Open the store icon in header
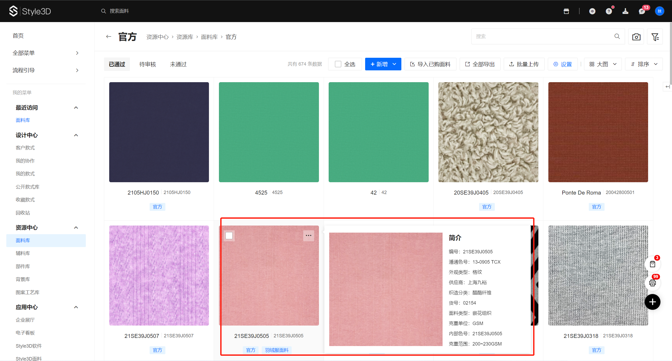672x361 pixels. pyautogui.click(x=566, y=11)
